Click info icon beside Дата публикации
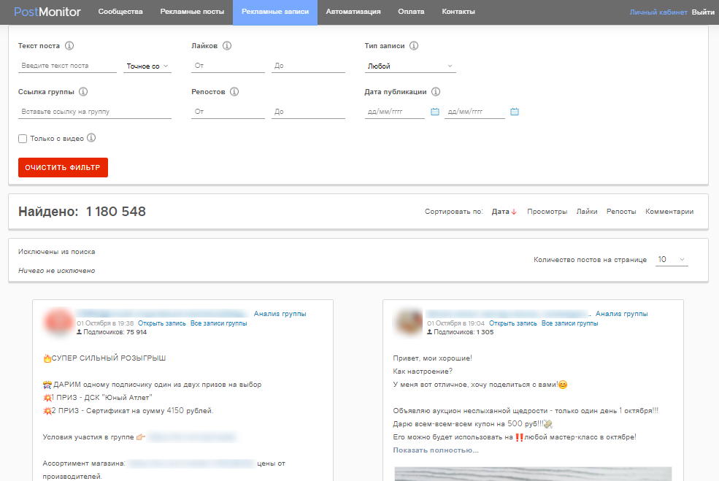The width and height of the screenshot is (719, 481). click(436, 92)
